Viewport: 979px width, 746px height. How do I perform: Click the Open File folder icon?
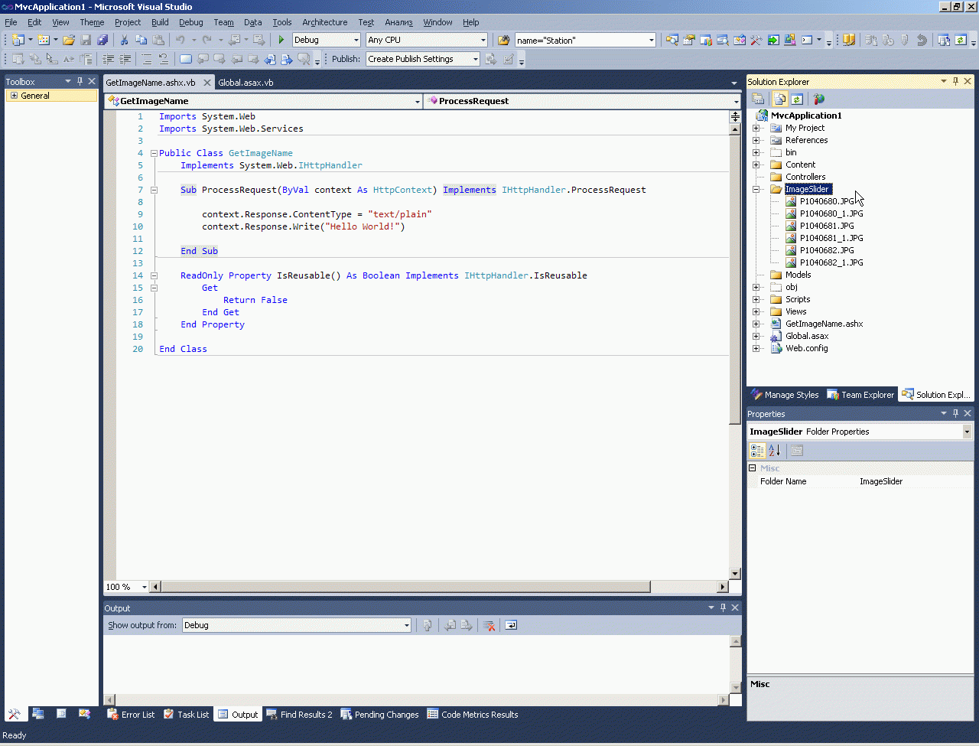pos(69,40)
